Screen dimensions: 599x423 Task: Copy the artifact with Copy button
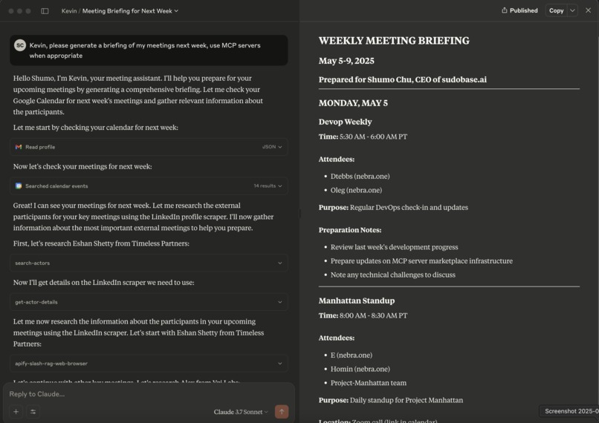click(556, 10)
